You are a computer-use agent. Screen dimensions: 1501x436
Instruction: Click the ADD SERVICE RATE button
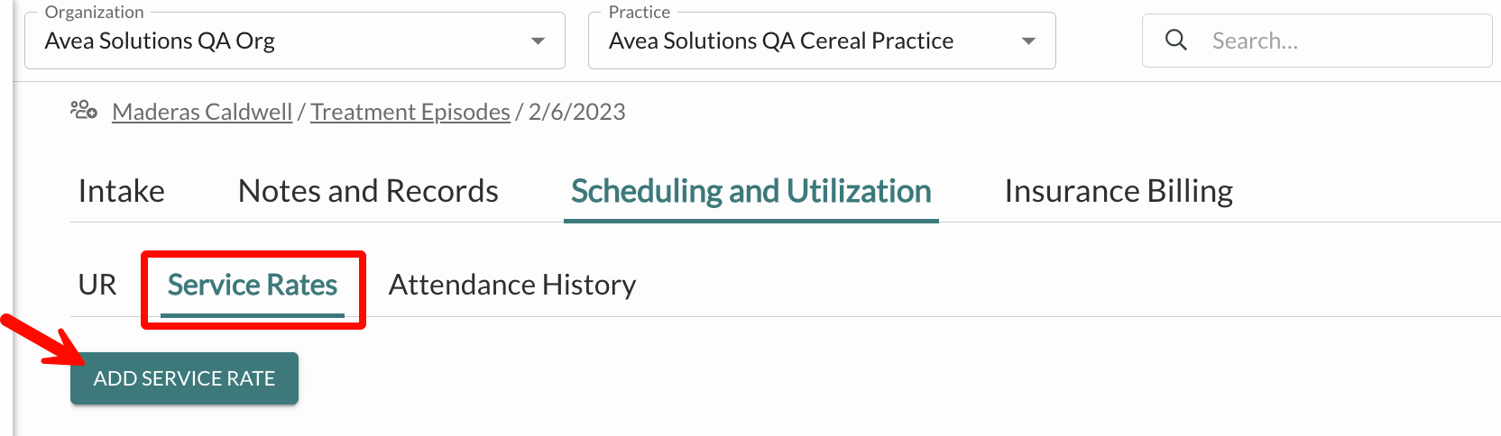(184, 378)
